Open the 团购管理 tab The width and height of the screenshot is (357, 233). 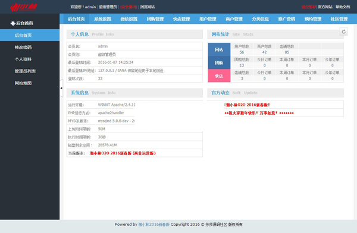tap(155, 19)
